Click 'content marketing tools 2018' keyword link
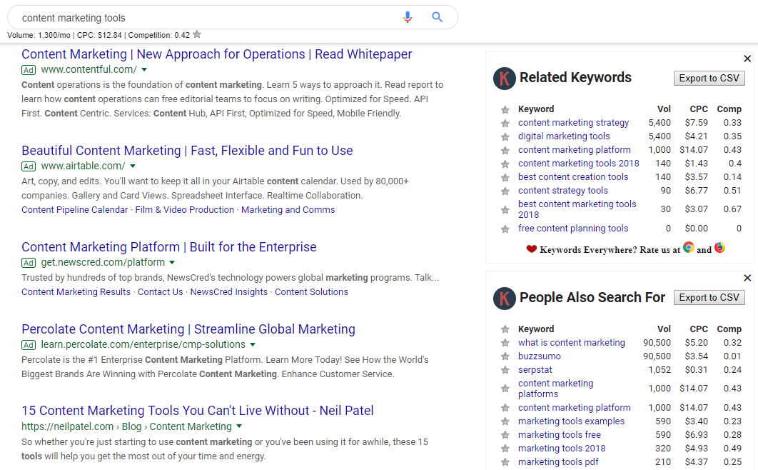The image size is (758, 470). click(x=579, y=164)
